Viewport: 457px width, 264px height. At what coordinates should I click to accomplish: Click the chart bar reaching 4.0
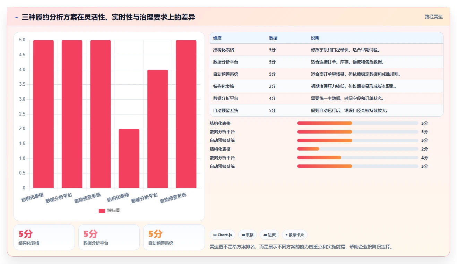click(x=157, y=129)
